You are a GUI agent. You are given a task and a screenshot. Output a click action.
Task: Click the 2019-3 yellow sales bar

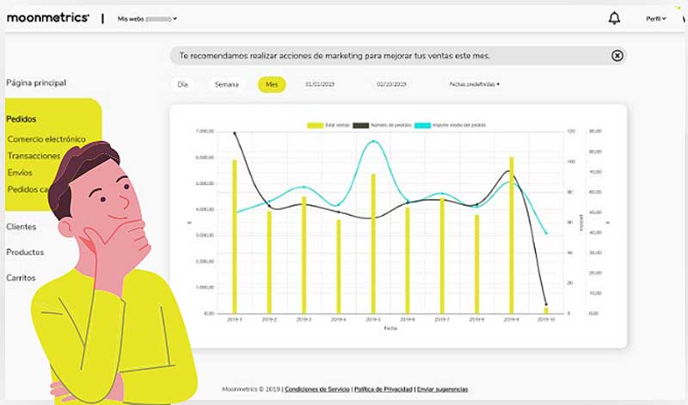(304, 255)
